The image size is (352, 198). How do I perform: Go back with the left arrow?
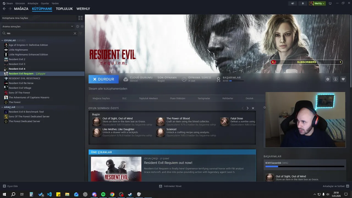[4, 9]
